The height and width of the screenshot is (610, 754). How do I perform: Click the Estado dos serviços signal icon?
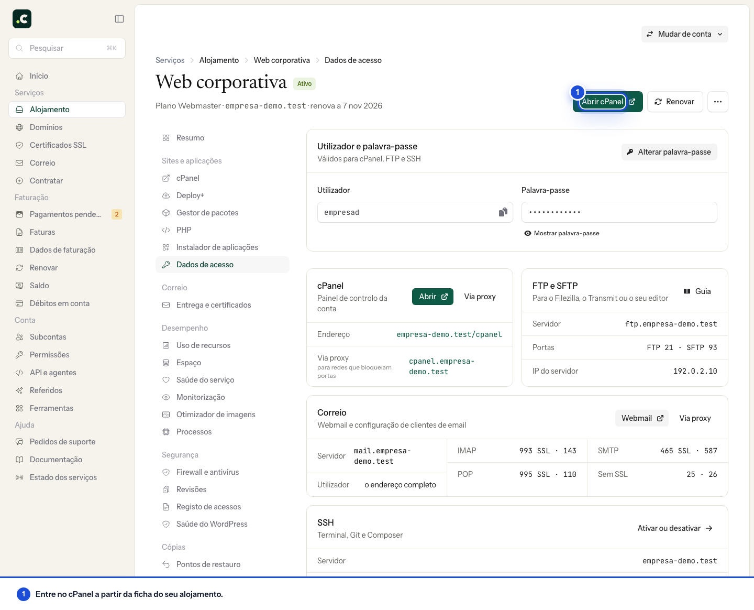point(19,477)
